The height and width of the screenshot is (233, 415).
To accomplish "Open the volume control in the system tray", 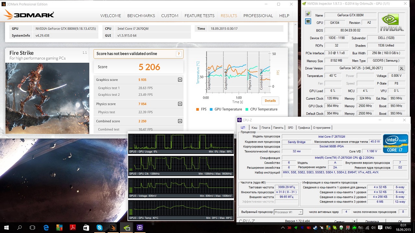I will coord(373,228).
